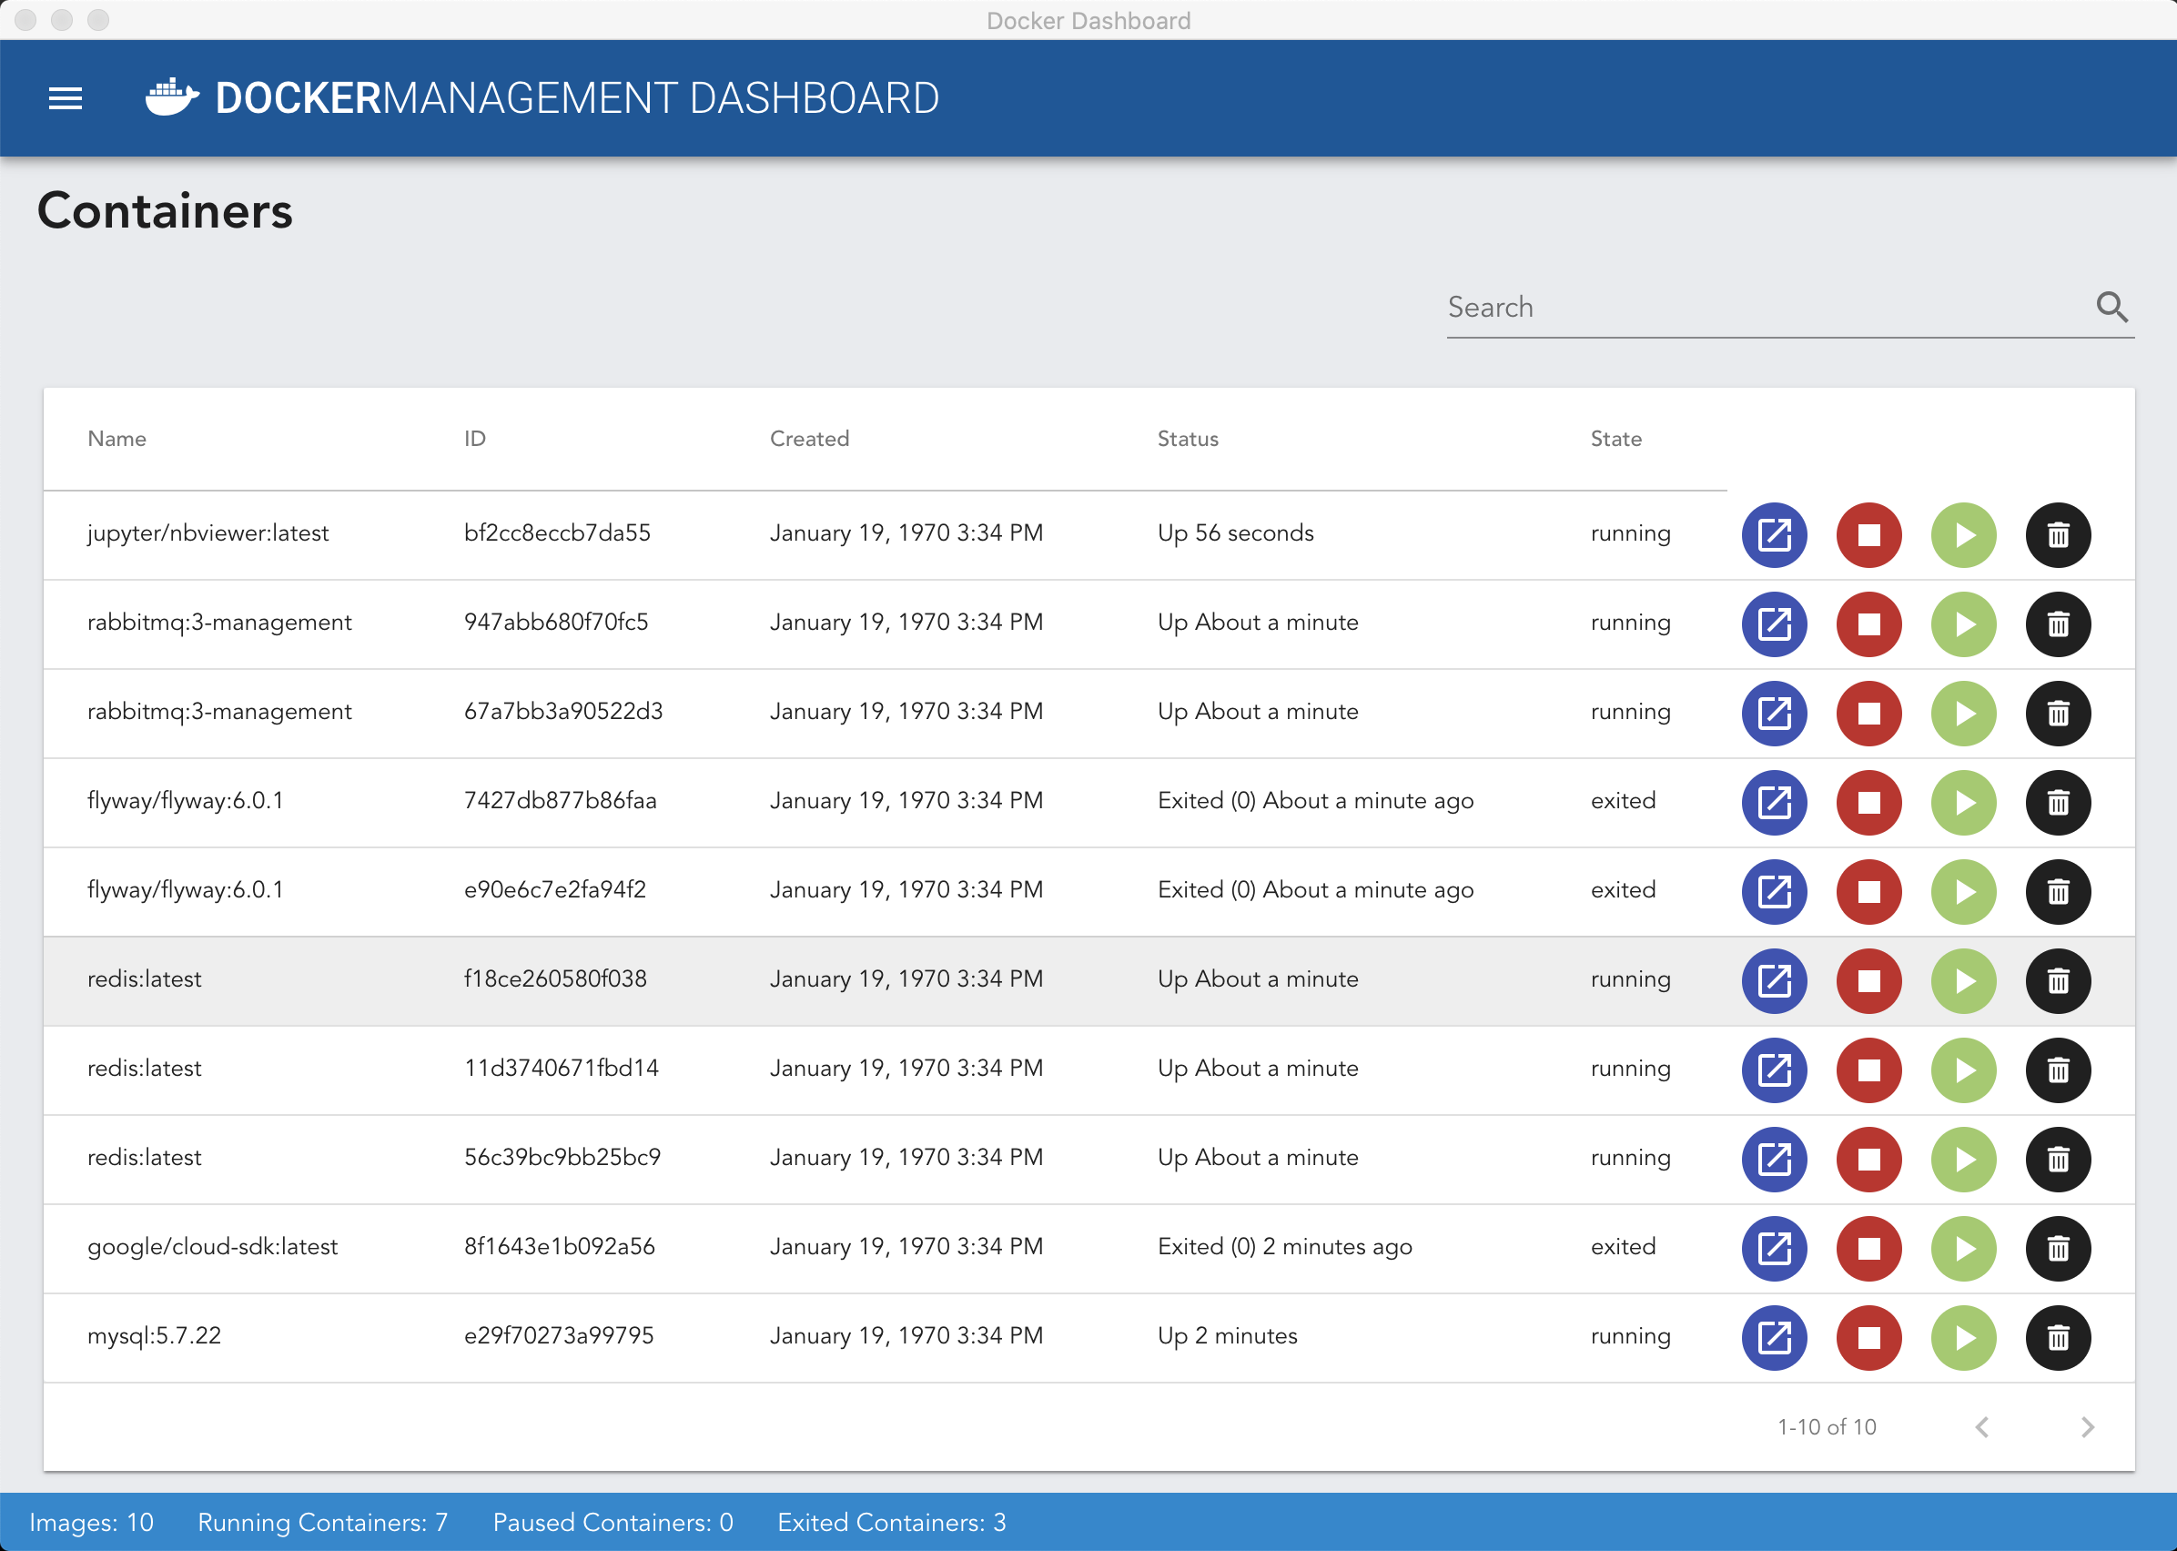Open details for rabbitmq container 67a7bb3a90522d3
The width and height of the screenshot is (2177, 1551).
tap(1774, 714)
